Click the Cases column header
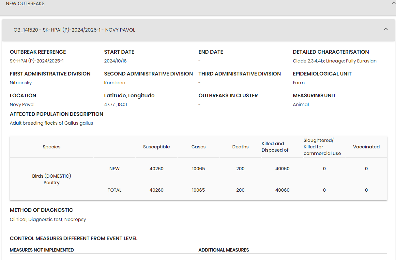Screen dimensions: 396x260 coord(198,147)
